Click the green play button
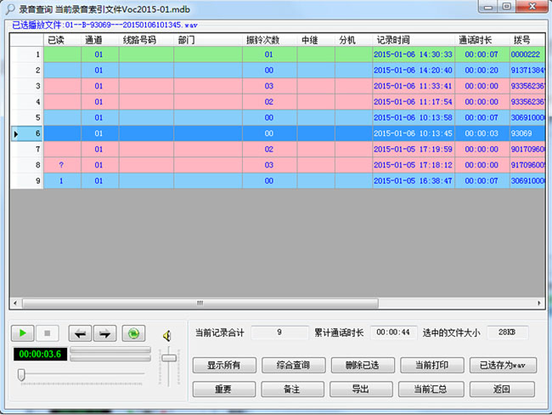552x415 pixels. pos(22,333)
